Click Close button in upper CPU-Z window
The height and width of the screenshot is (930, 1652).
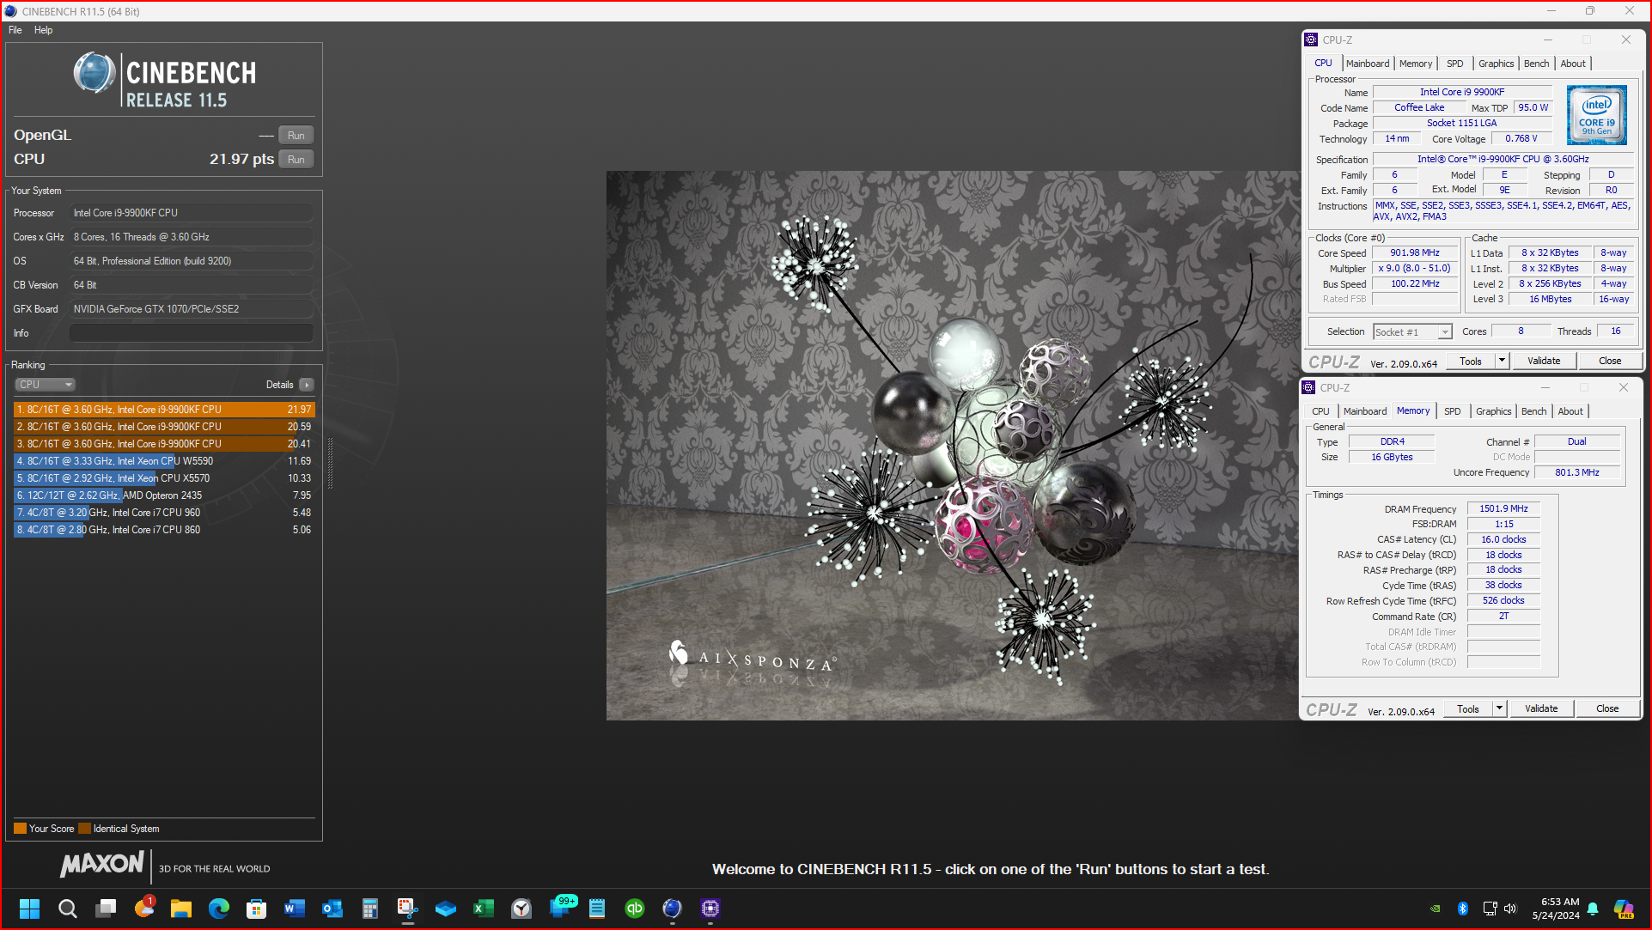point(1610,362)
